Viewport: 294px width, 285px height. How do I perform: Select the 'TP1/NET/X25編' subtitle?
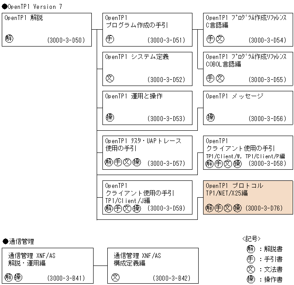pos(227,193)
